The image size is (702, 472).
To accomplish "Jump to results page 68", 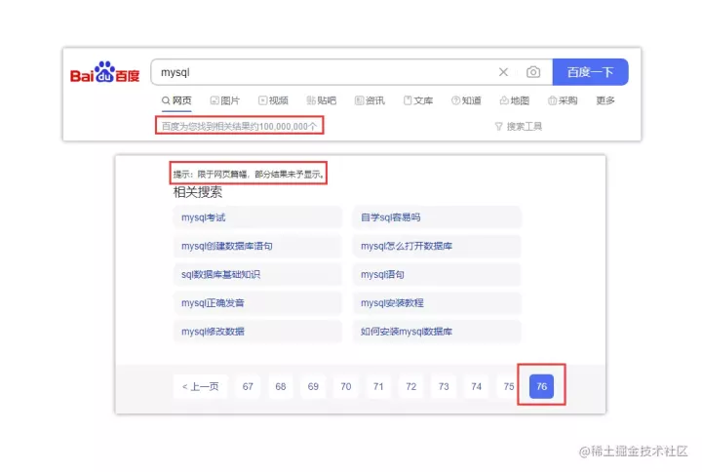I will (x=280, y=386).
